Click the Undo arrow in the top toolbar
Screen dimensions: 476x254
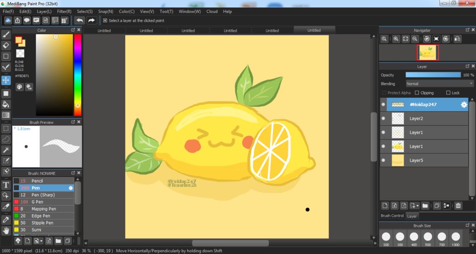[x=79, y=20]
